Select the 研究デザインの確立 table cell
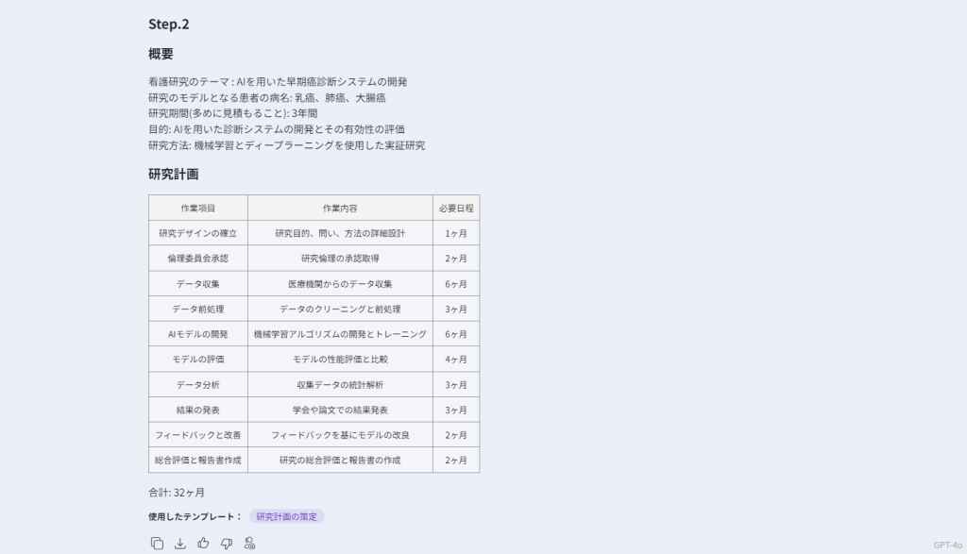The height and width of the screenshot is (554, 967). click(198, 233)
